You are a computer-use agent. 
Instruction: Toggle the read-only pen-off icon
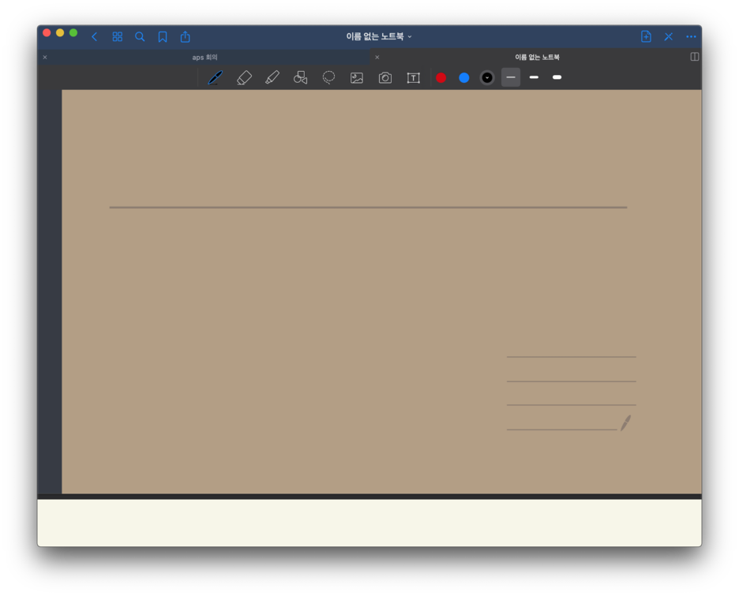pos(668,37)
